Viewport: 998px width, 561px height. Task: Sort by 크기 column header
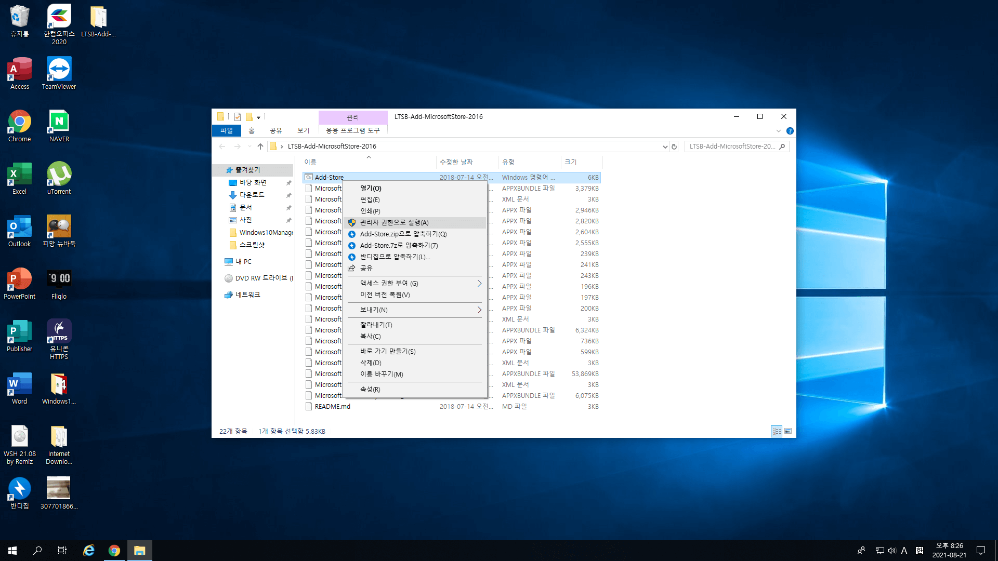coord(581,162)
